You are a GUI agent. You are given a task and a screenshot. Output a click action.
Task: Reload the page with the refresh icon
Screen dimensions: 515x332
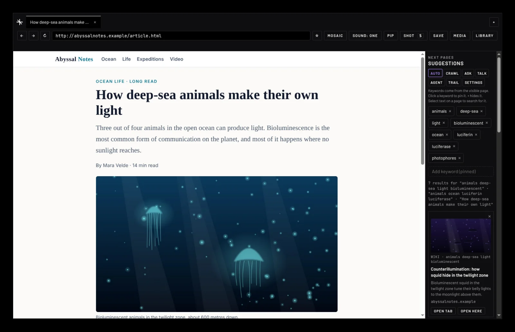pos(45,36)
